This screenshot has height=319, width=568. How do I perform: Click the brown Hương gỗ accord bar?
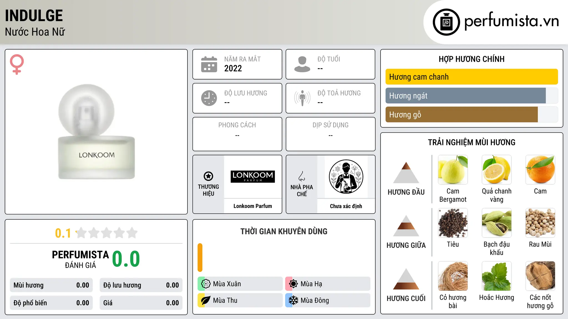point(461,115)
